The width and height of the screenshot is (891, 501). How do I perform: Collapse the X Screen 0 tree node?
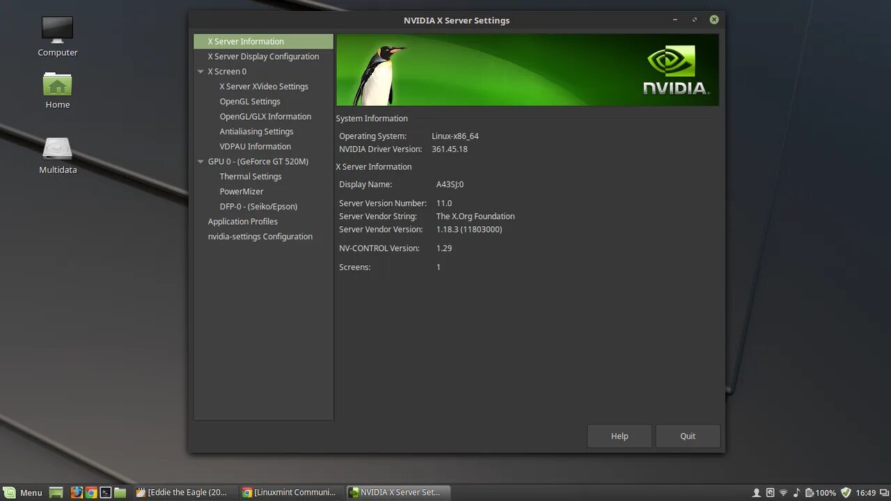click(x=200, y=72)
